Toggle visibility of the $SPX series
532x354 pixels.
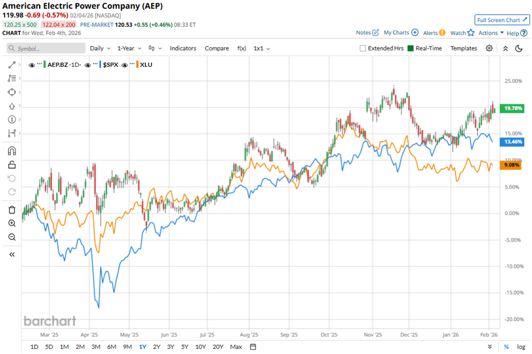88,65
